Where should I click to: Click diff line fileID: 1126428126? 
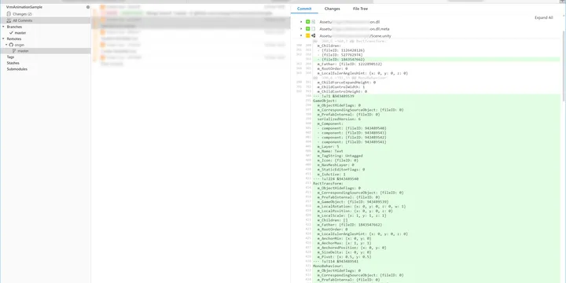[341, 50]
